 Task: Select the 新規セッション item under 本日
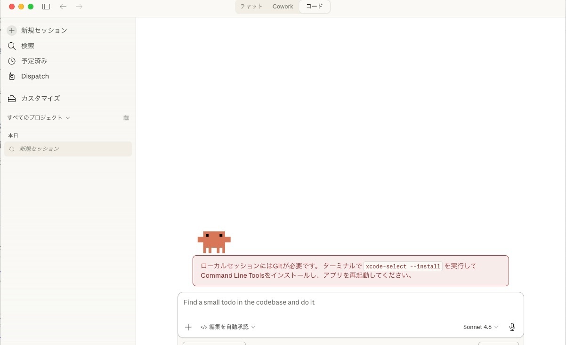click(x=68, y=149)
